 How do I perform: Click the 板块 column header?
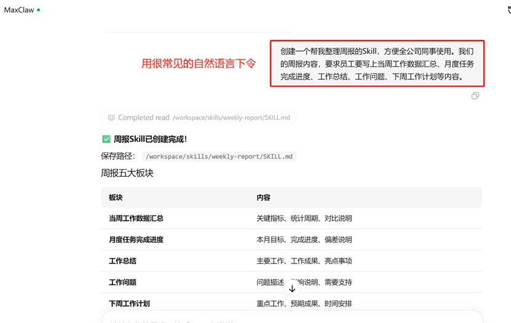tap(116, 198)
